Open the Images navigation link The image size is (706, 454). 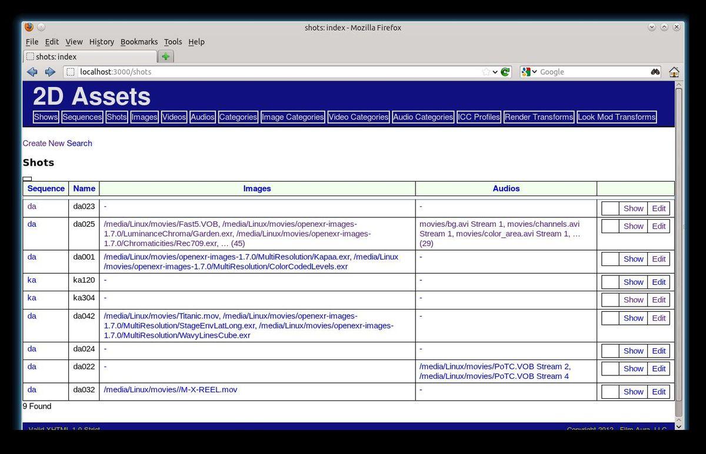click(x=144, y=117)
